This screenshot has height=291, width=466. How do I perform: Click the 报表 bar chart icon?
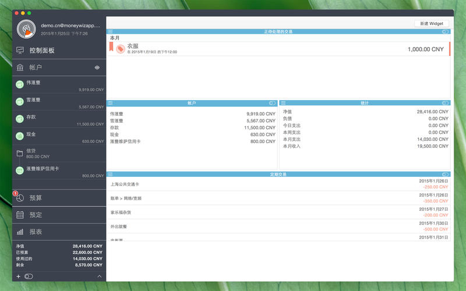click(20, 232)
